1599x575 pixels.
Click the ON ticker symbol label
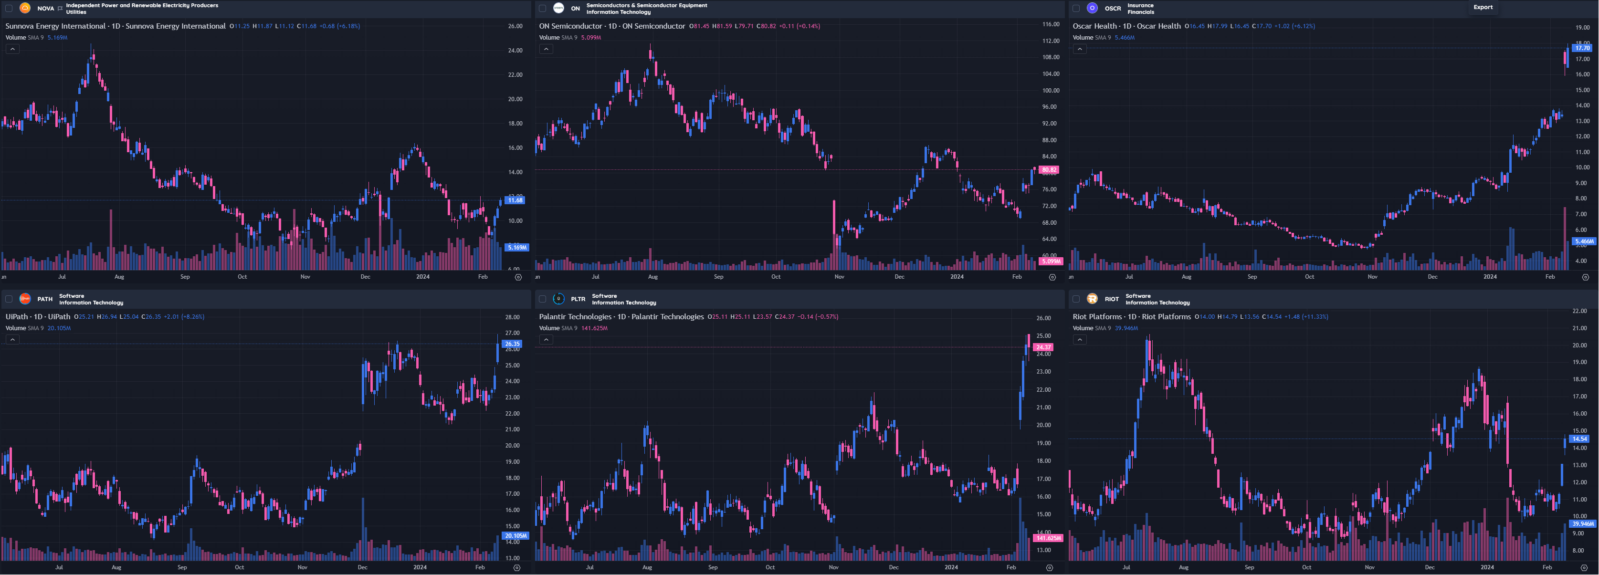click(575, 9)
